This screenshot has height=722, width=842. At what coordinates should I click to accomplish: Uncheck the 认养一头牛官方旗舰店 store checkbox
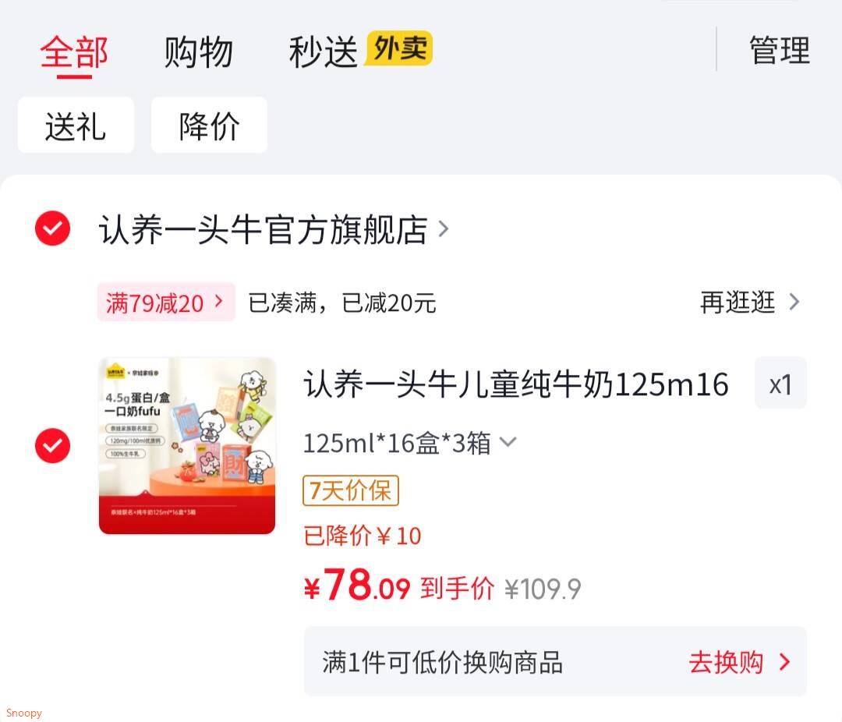tap(53, 228)
